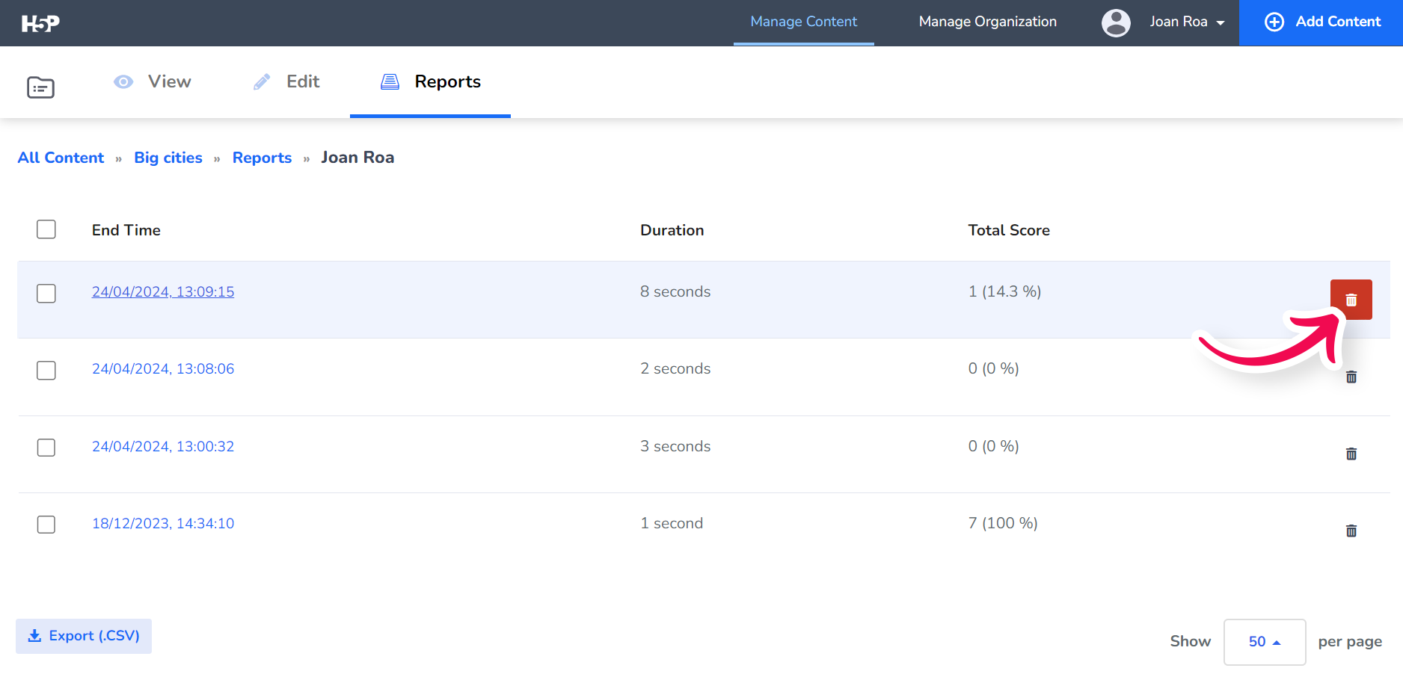Click trash icon for the 13:00:32 row
This screenshot has width=1403, height=680.
(1351, 454)
